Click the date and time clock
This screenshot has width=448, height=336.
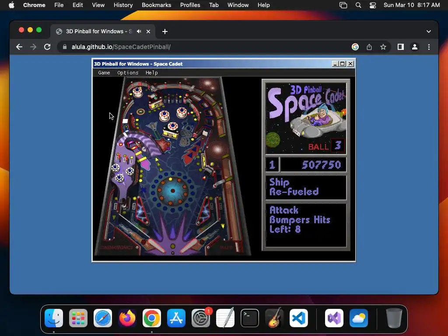(411, 5)
